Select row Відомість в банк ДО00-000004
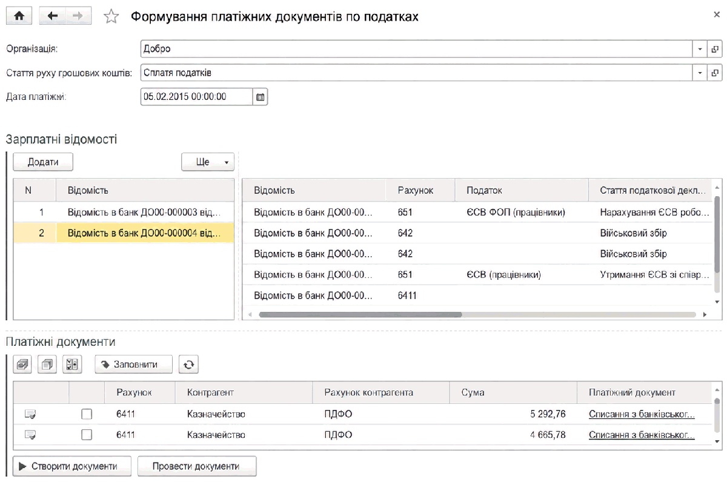This screenshot has width=727, height=482. [x=124, y=233]
